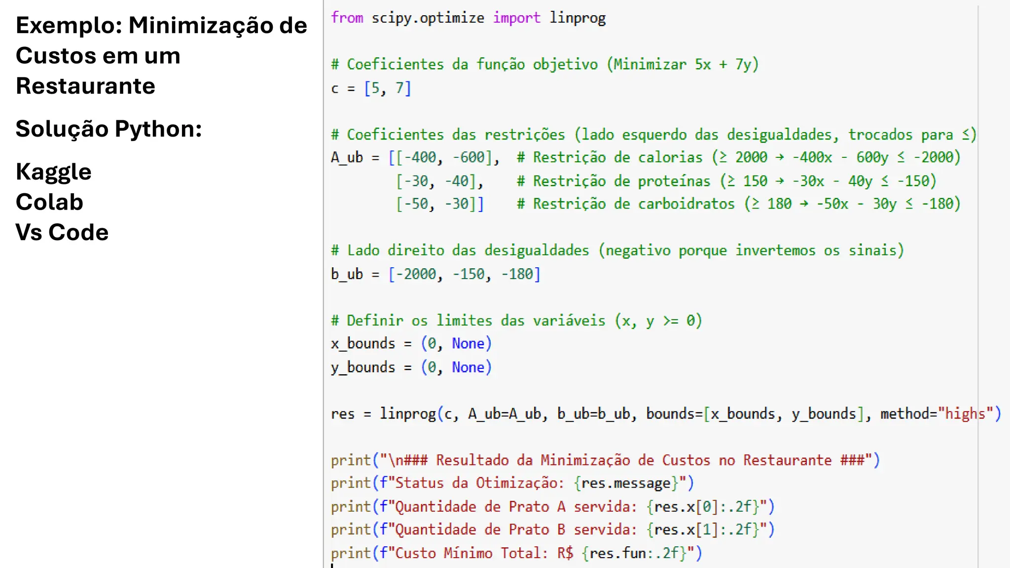Click the comment 'Coeficientes das restrições'
The image size is (1010, 568).
click(654, 134)
